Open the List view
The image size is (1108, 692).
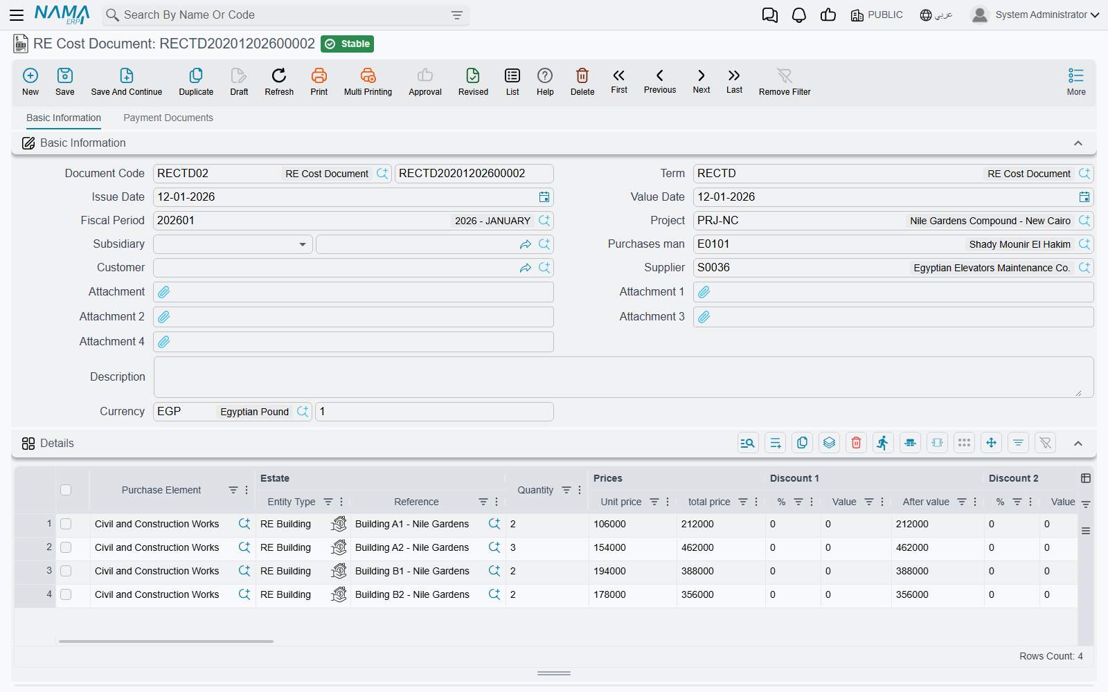512,81
